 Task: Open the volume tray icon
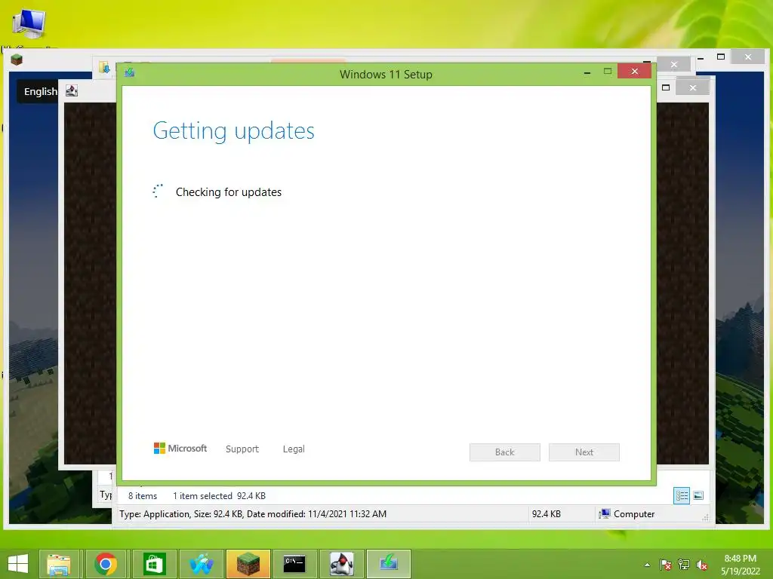(702, 565)
